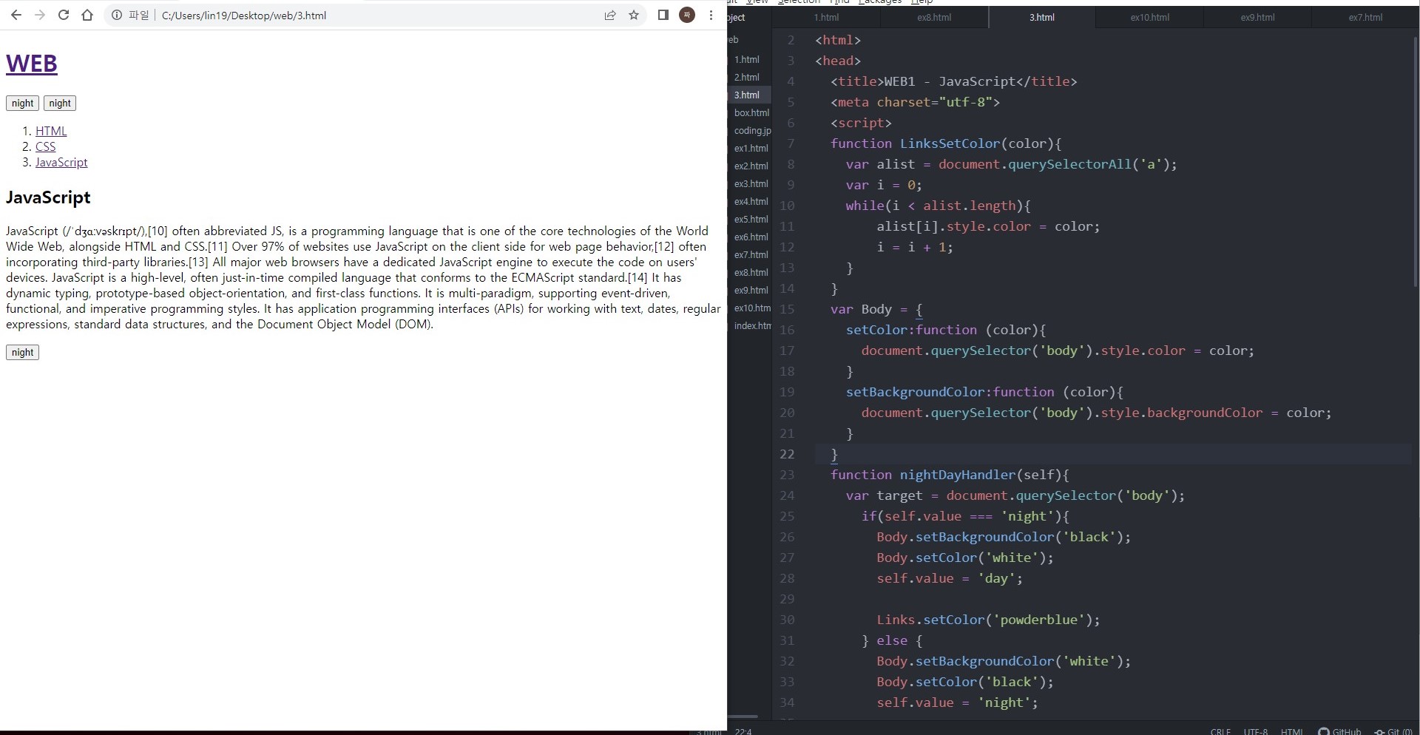Click the tree view horizontal scrollbar
This screenshot has height=735, width=1420.
coord(743,716)
